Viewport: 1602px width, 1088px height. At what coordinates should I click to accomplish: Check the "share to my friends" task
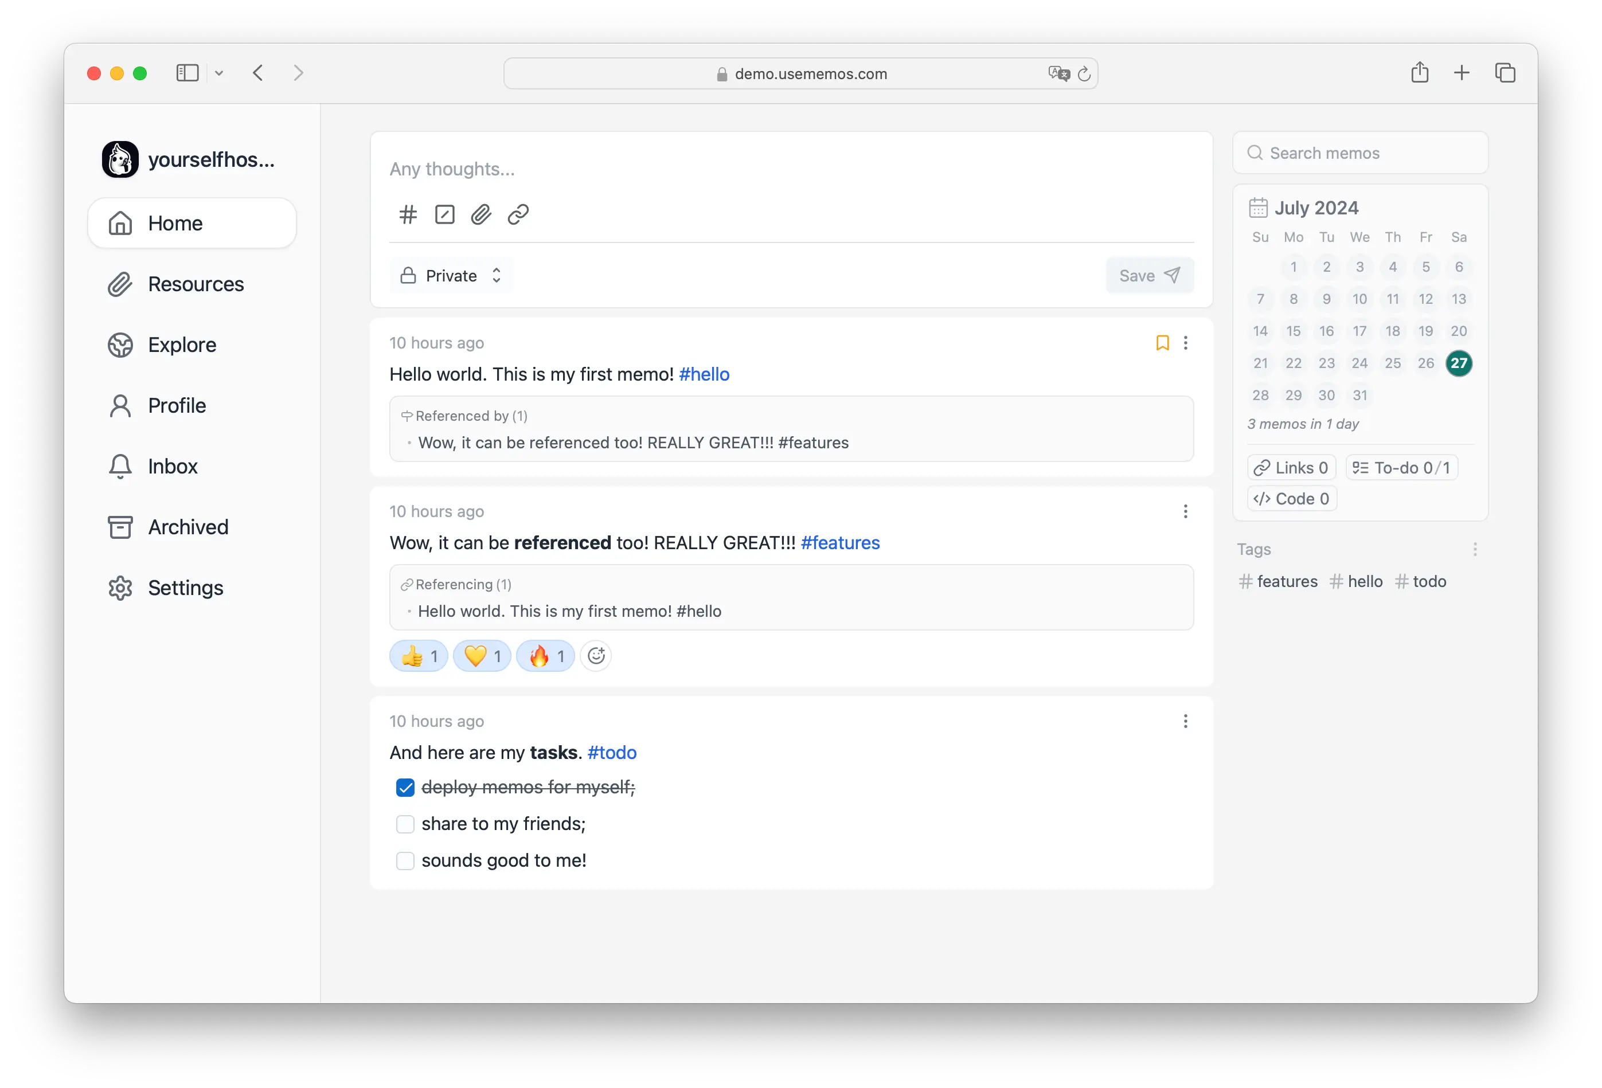click(405, 824)
